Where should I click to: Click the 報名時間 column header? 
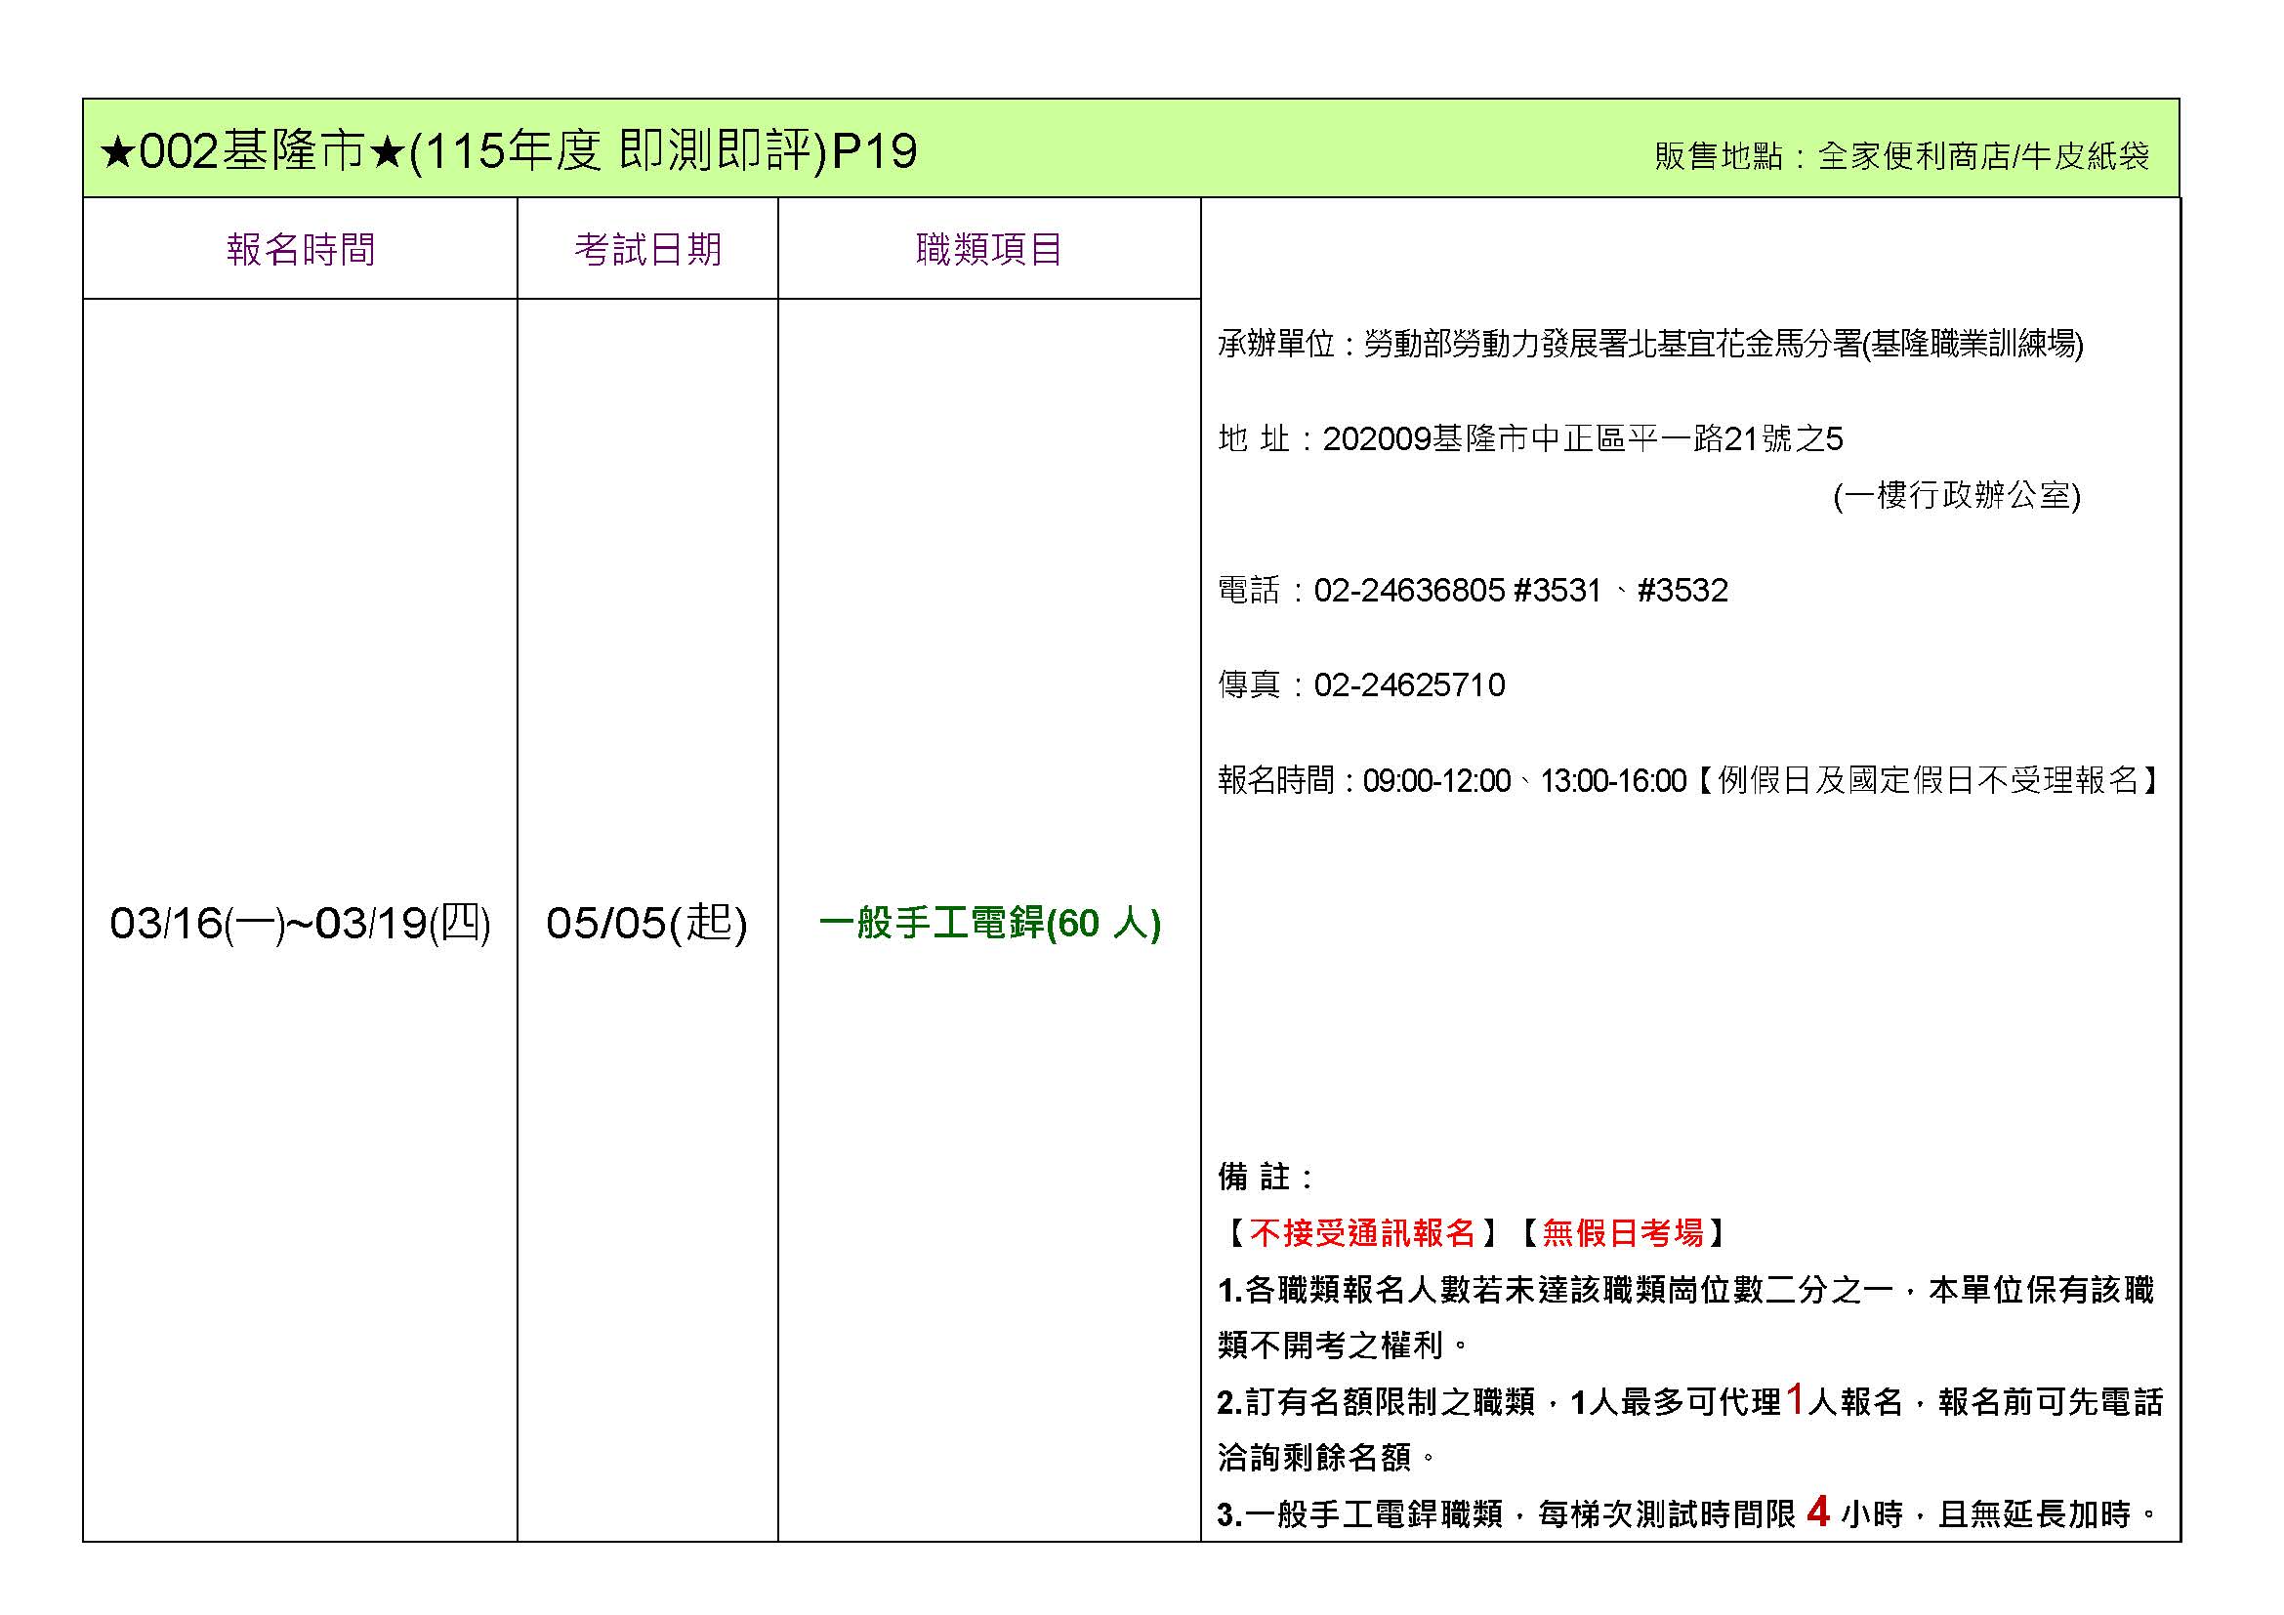(301, 249)
